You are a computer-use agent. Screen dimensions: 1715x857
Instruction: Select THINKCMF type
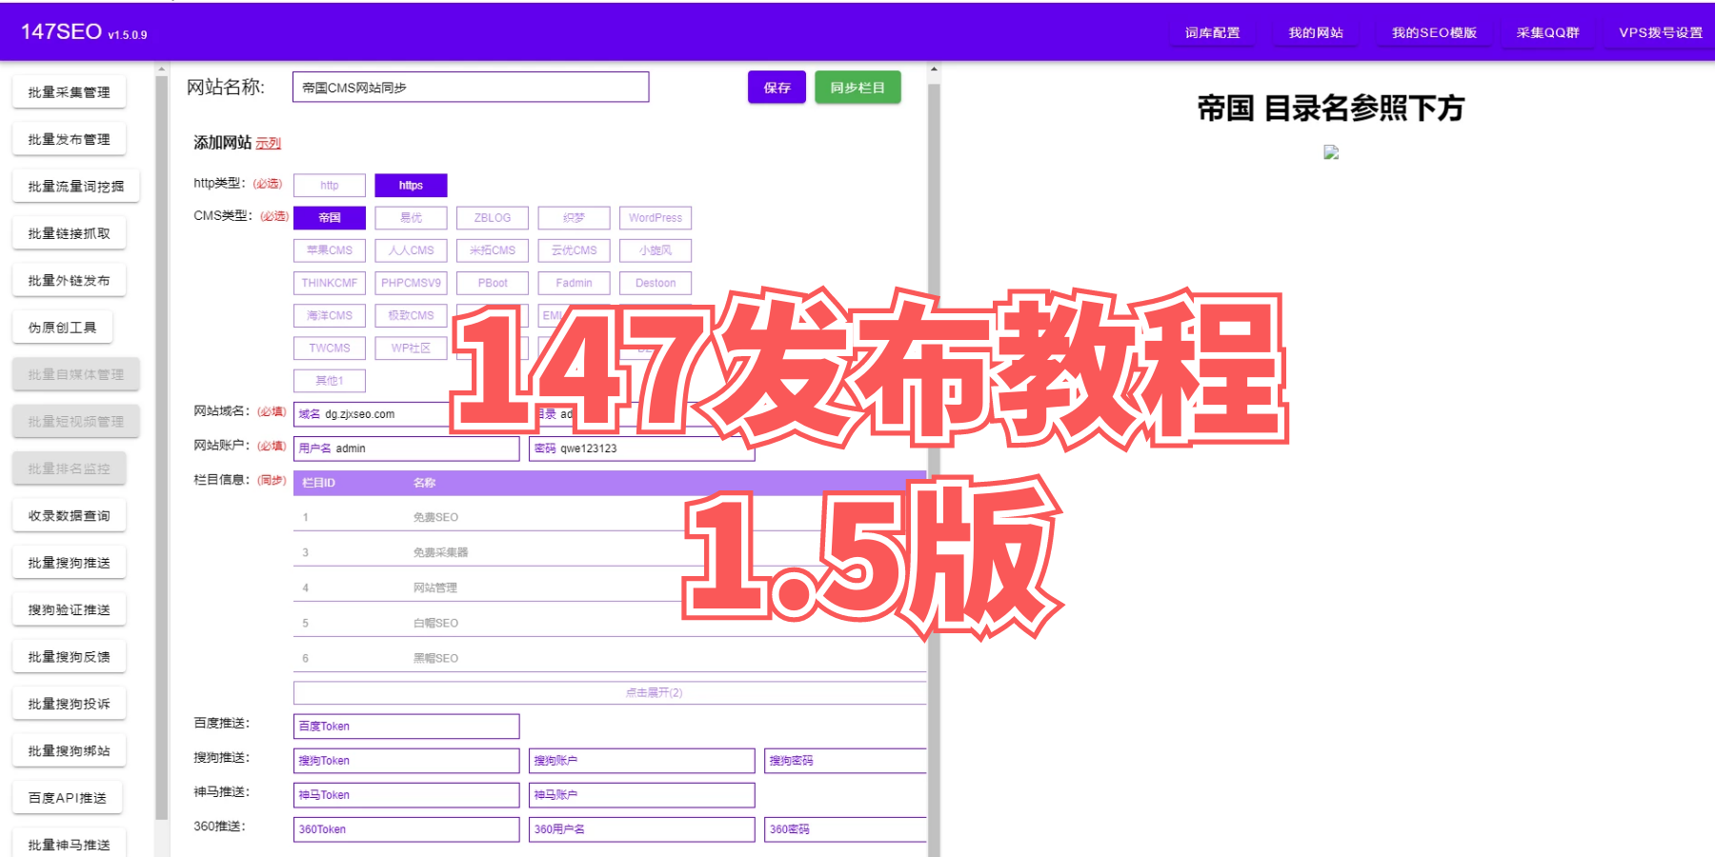coord(330,283)
